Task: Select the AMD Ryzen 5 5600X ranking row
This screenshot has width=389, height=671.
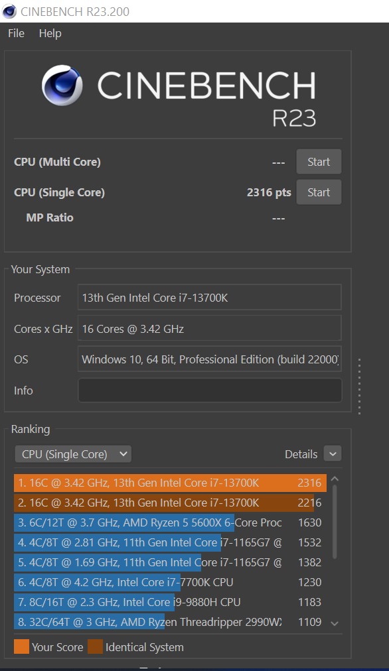Action: click(170, 522)
